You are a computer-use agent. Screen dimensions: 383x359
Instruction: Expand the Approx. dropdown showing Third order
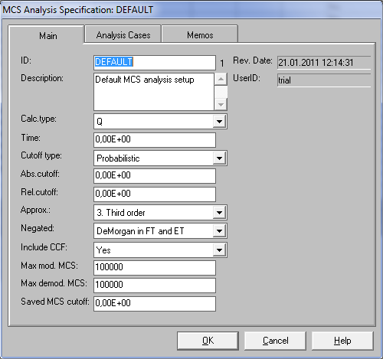point(219,212)
